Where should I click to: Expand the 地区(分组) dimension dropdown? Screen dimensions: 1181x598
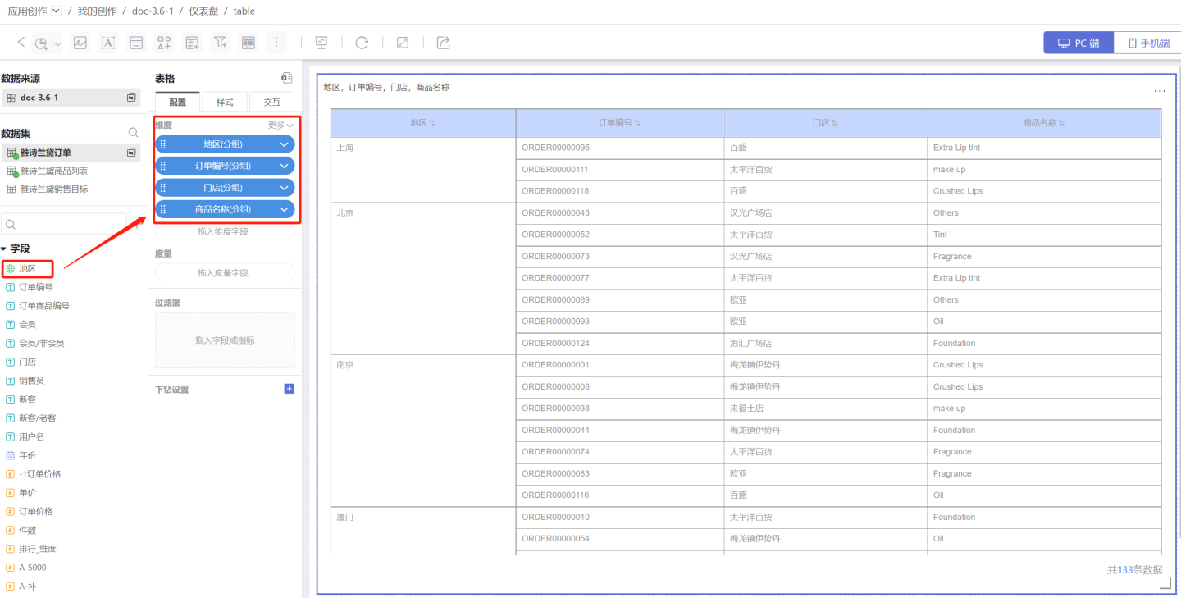click(284, 144)
